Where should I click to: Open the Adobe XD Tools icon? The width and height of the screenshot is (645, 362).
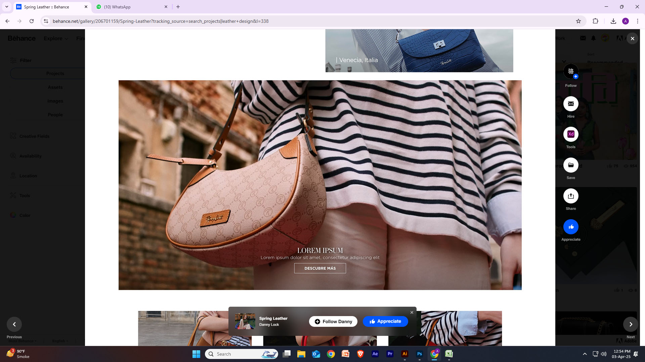point(571,134)
